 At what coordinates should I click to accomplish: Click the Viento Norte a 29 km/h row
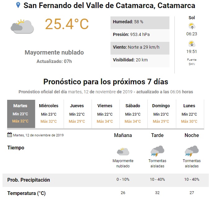[140, 47]
